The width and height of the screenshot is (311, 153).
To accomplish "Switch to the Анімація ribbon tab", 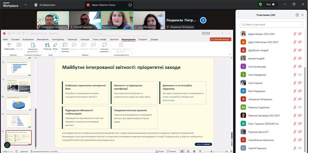I will click(85, 40).
